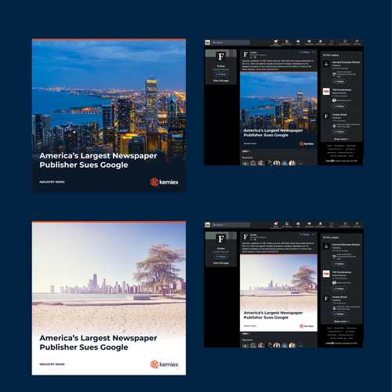Open Home in the beach-post LinkedIn window

pyautogui.click(x=276, y=225)
